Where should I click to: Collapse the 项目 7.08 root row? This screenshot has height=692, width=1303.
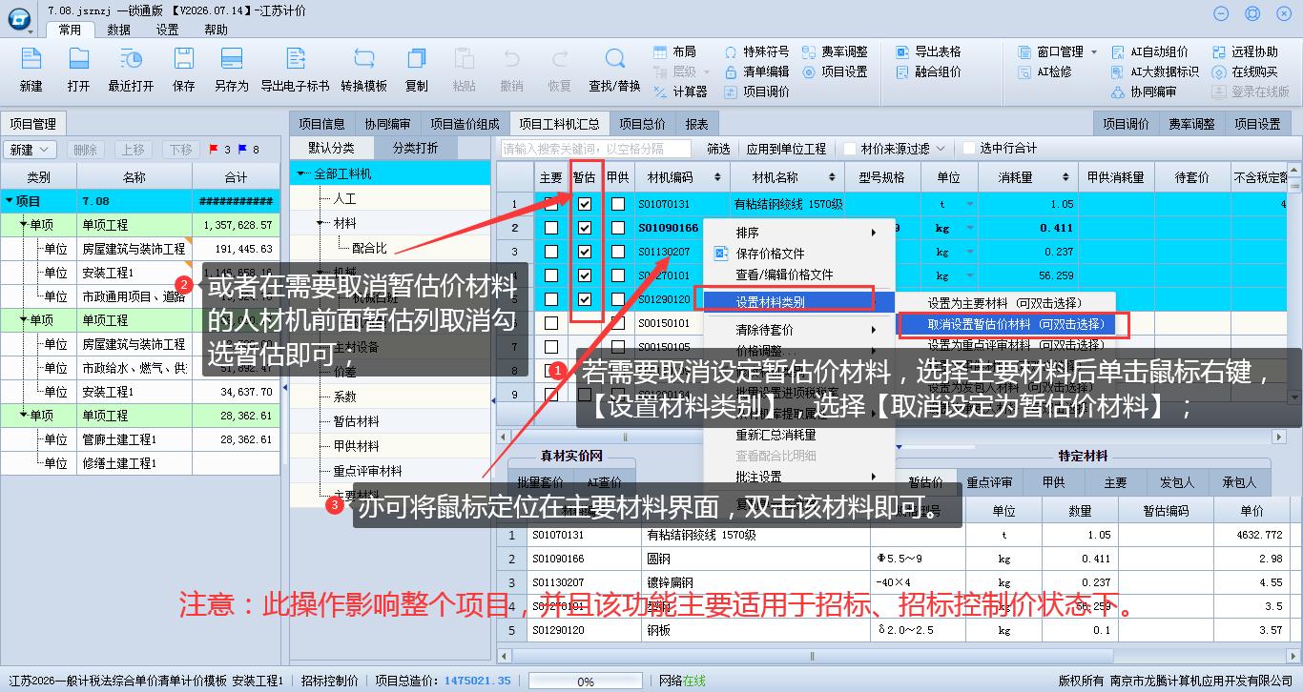[9, 201]
